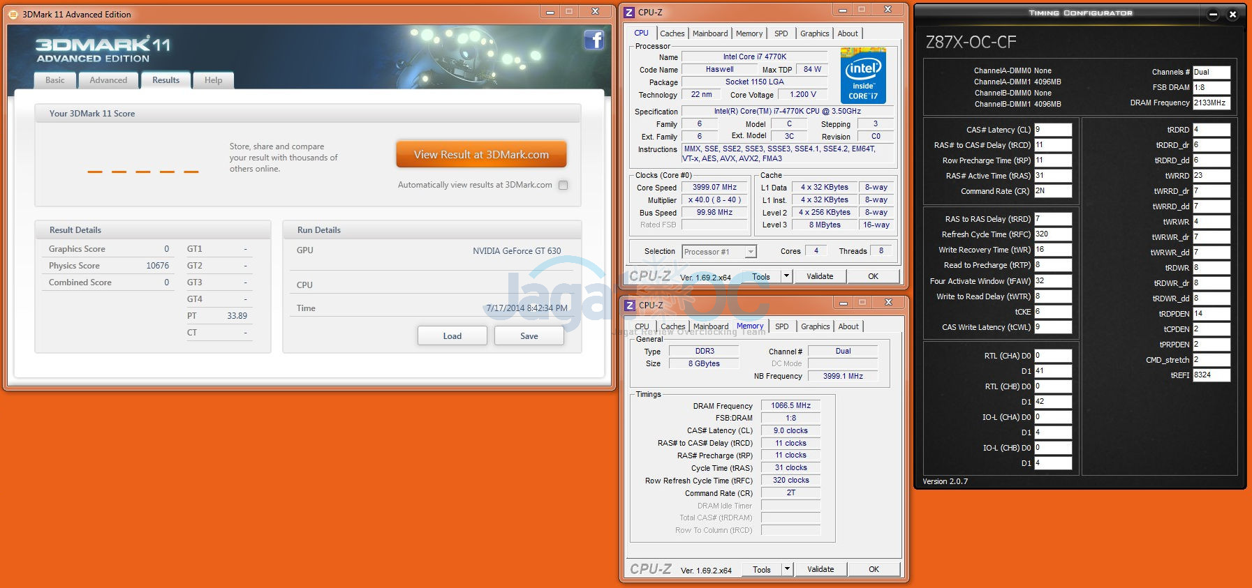Viewport: 1252px width, 588px height.
Task: Click CPU-Z icon in the memory window title bar
Action: pyautogui.click(x=629, y=306)
